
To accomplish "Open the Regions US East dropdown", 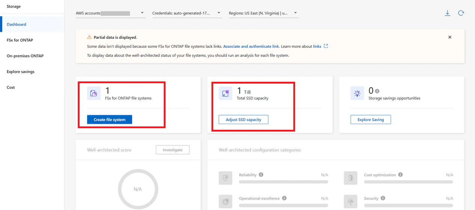I will [x=264, y=13].
